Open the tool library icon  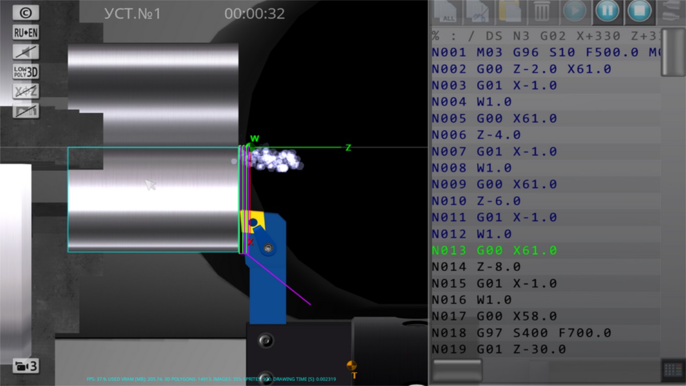pyautogui.click(x=672, y=11)
